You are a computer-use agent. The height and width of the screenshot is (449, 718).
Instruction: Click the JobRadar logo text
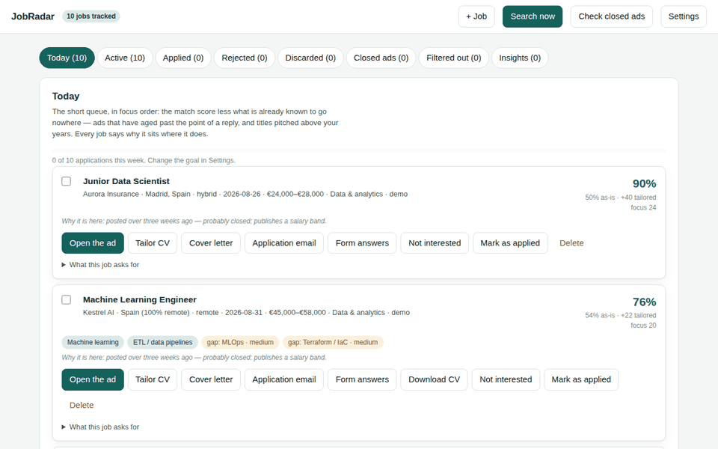pos(32,16)
